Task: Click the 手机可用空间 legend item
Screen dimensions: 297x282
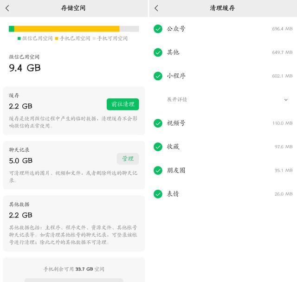Action: (x=110, y=38)
